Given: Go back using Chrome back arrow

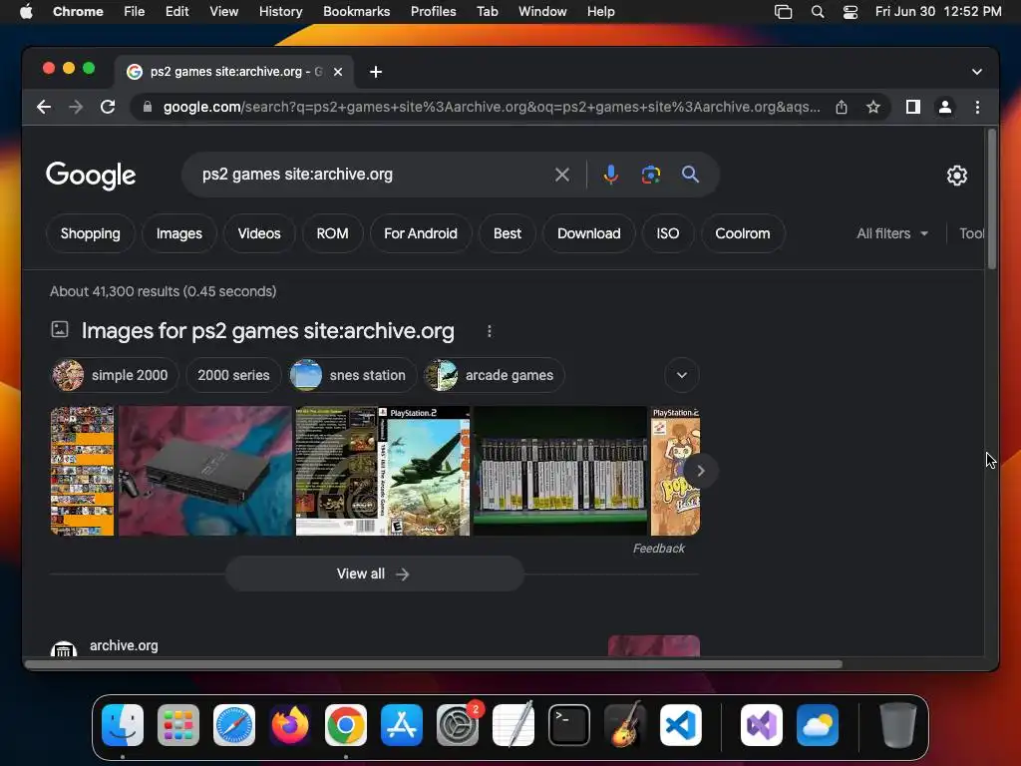Looking at the screenshot, I should click(x=44, y=107).
